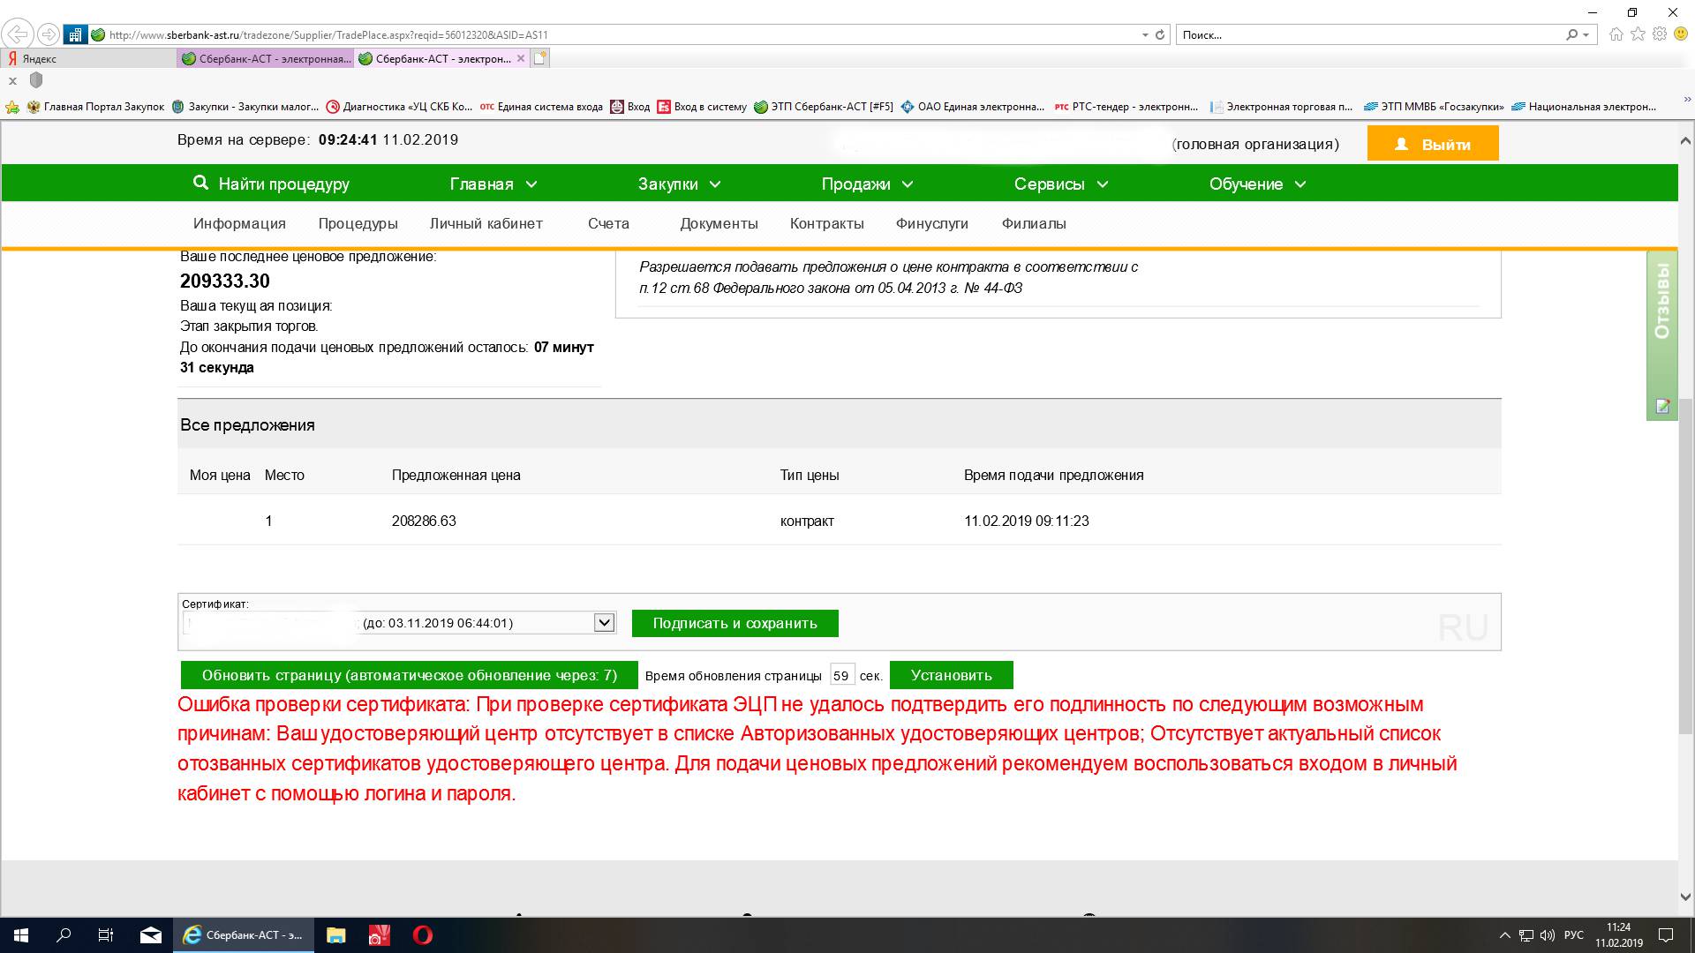
Task: Expand the Сертификат dropdown list
Action: click(x=604, y=623)
